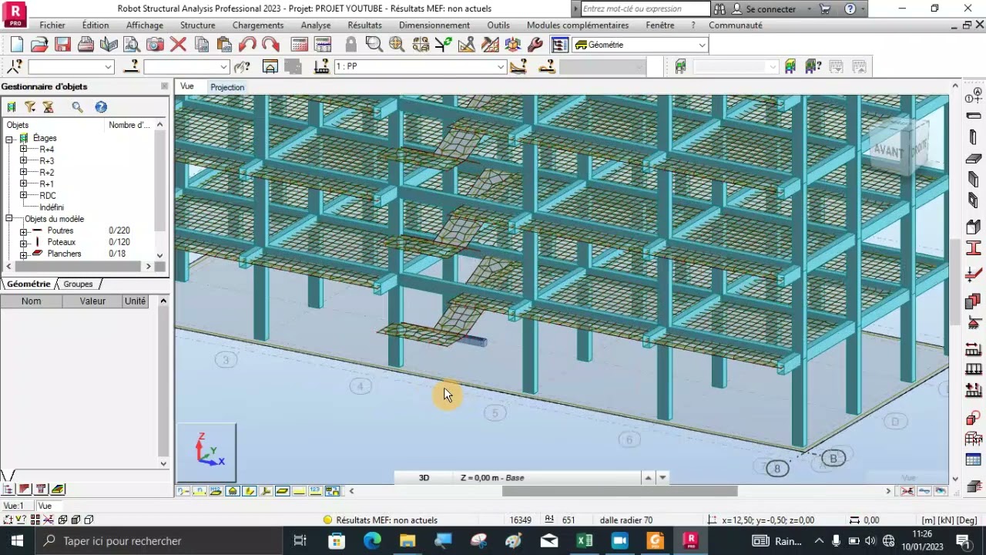Click the Paste clipboard icon
This screenshot has width=986, height=555.
tap(224, 44)
